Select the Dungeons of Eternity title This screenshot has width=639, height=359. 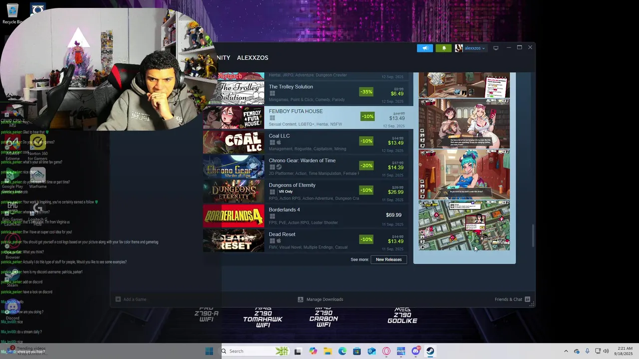(292, 185)
